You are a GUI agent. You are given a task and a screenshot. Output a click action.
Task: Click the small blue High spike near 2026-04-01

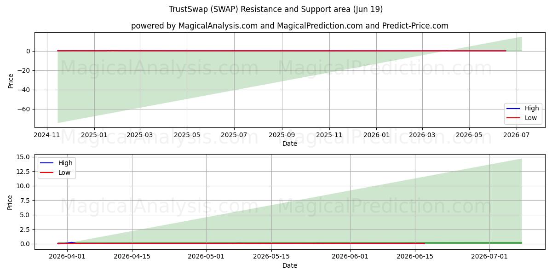71,242
